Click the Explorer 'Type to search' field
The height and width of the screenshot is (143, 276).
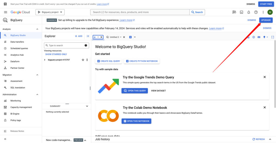(x=65, y=46)
